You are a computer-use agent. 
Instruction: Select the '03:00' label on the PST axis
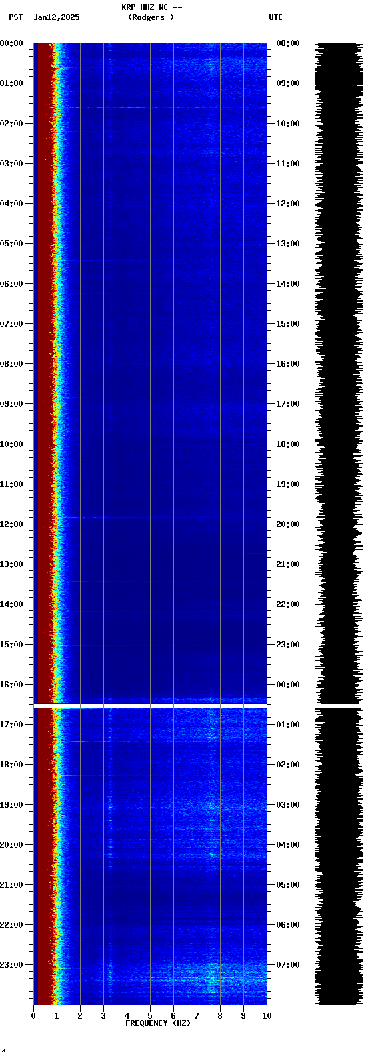coord(11,164)
